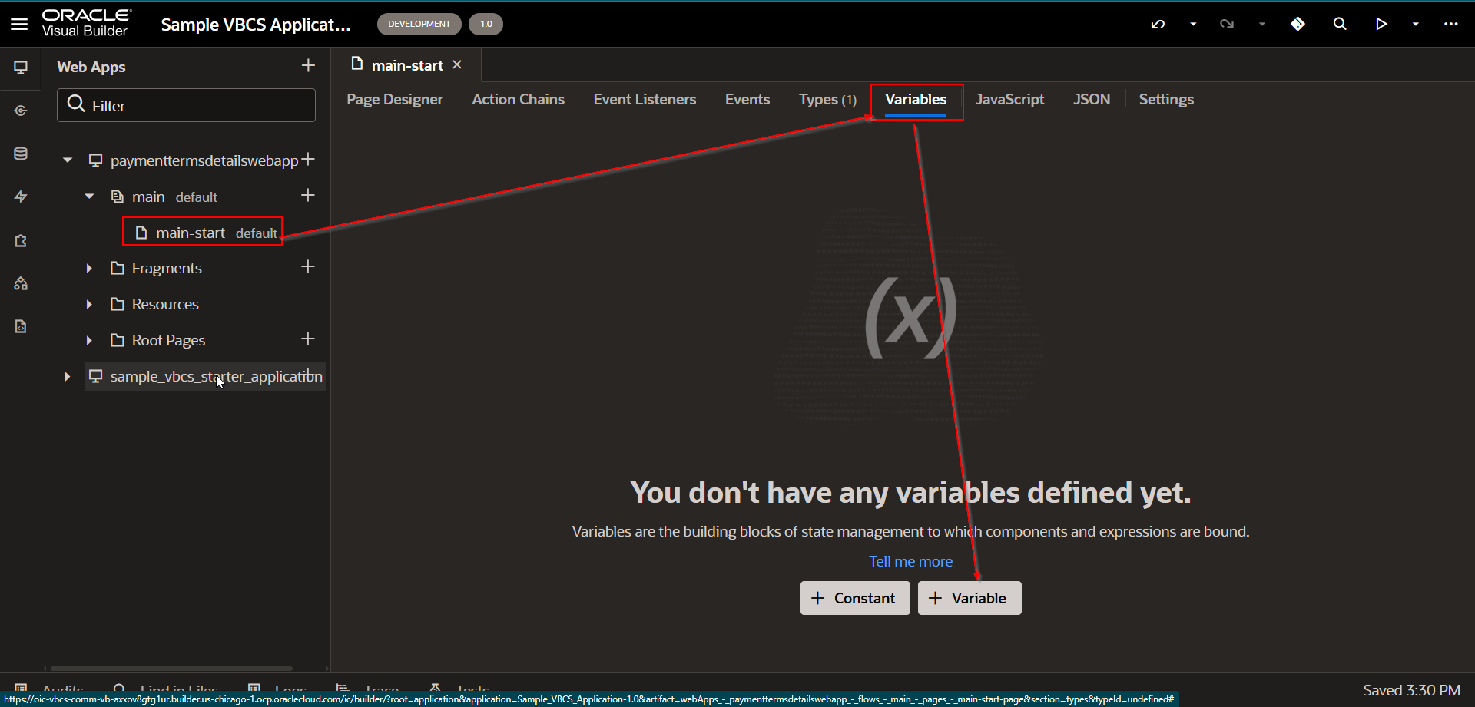Click plus icon on Fragments row

308,266
